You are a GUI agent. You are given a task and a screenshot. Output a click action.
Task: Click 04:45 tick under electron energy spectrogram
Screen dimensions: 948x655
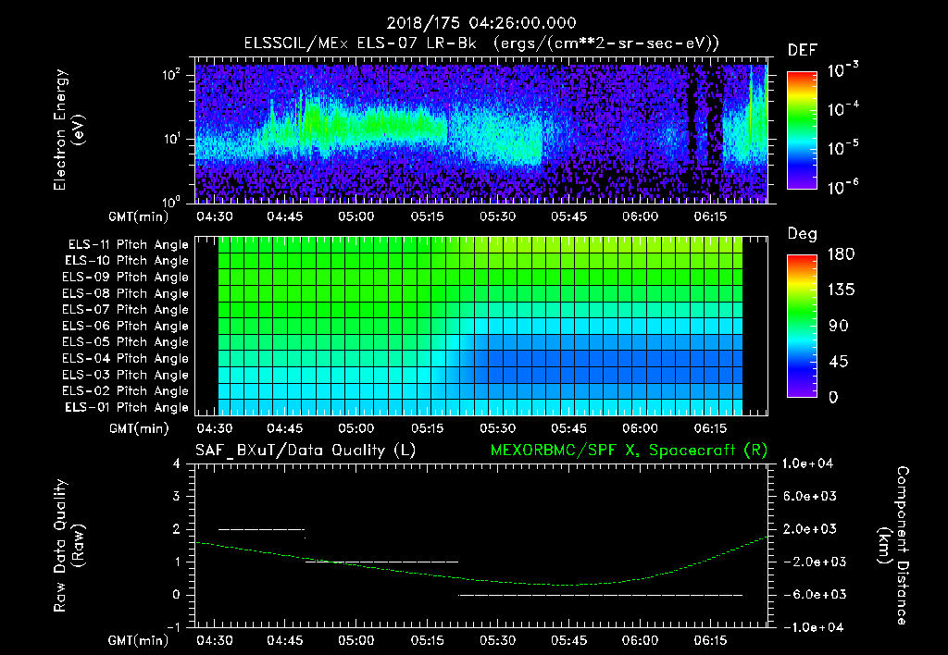(x=285, y=216)
